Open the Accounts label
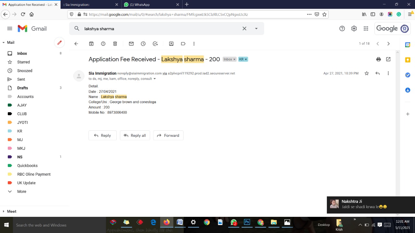415x233 pixels. coord(25,96)
